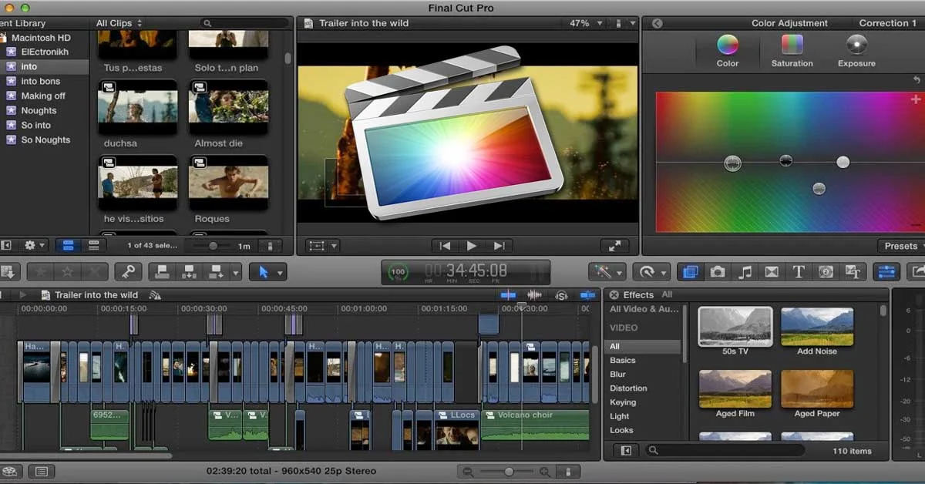Select the Keying effects category
Viewport: 925px width, 484px height.
[x=623, y=402]
